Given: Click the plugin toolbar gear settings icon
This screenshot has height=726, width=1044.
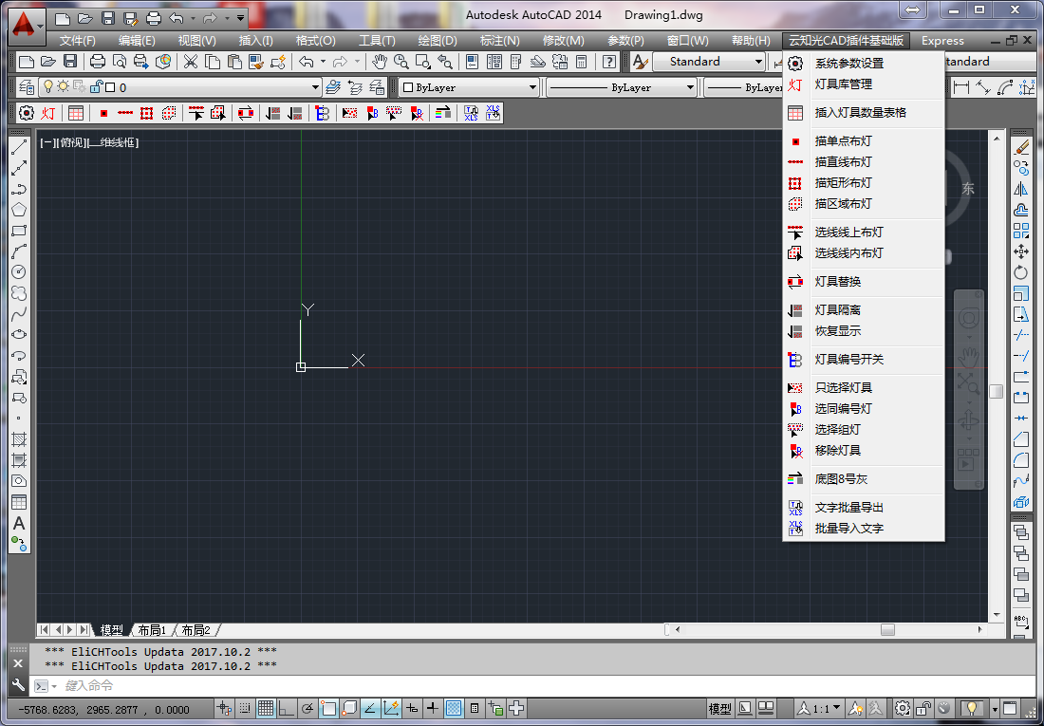Looking at the screenshot, I should pos(27,113).
